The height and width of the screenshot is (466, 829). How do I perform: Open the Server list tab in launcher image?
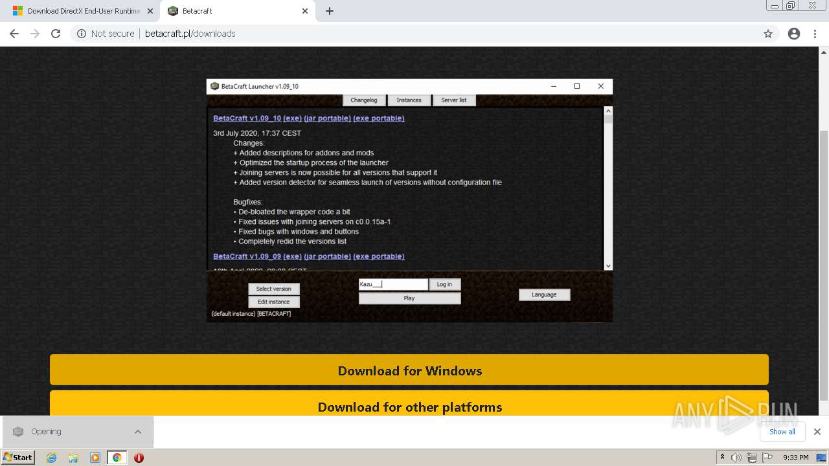coord(453,100)
